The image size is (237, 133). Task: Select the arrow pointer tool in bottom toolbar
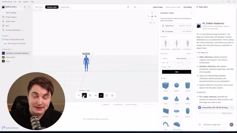(x=79, y=95)
